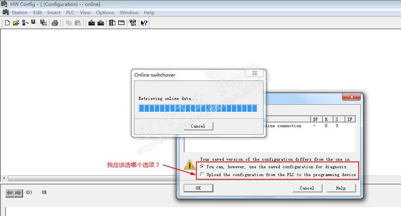Viewport: 401px width, 216px height.
Task: Click the back arrow next to (0) UR
Action: tap(10, 193)
